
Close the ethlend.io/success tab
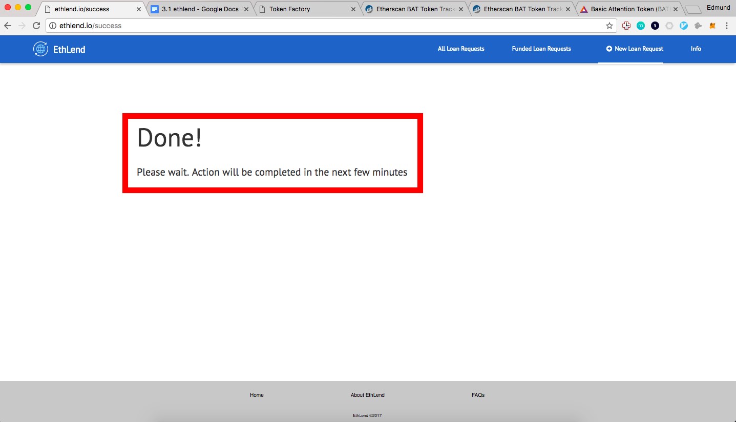(138, 9)
